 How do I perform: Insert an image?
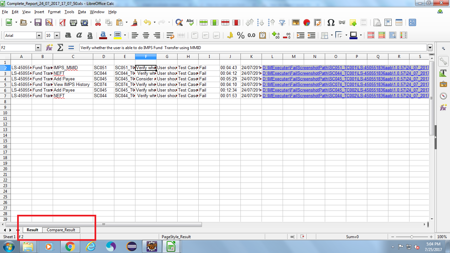[x=296, y=22]
